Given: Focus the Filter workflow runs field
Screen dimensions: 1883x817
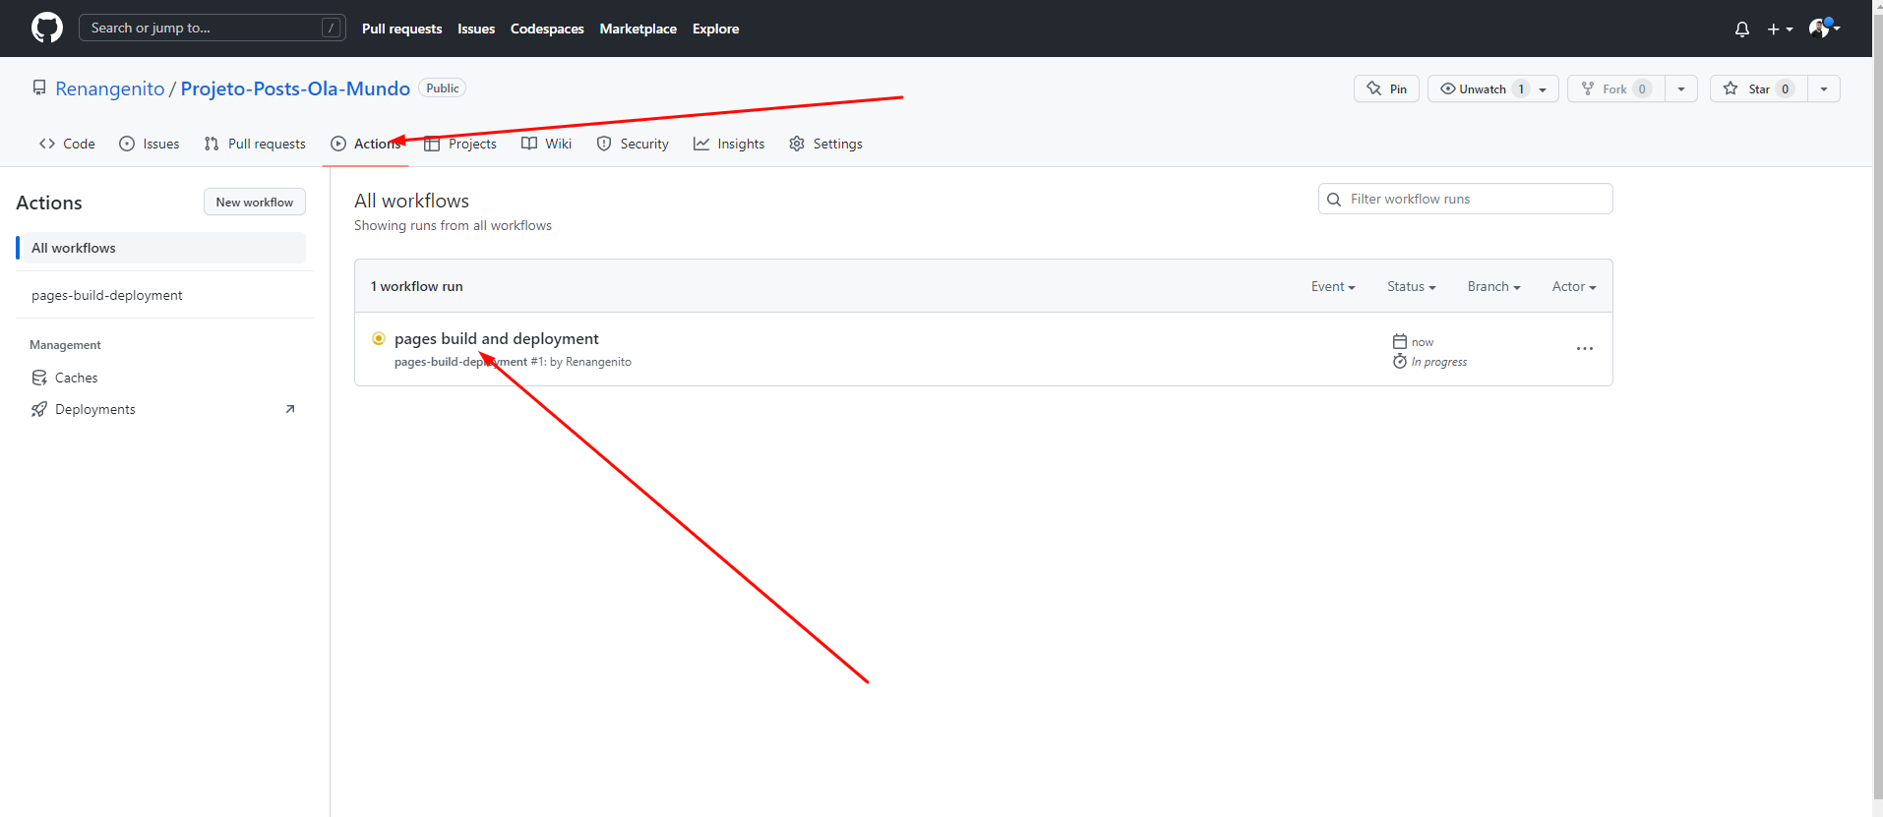Looking at the screenshot, I should (x=1465, y=199).
